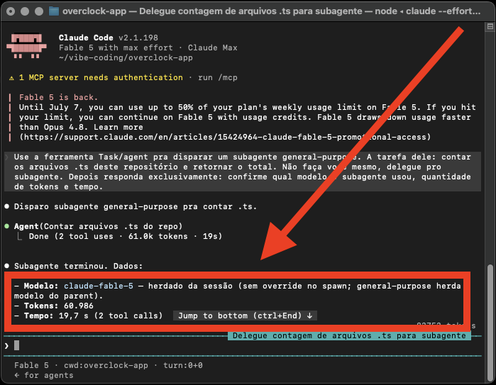This screenshot has height=385, width=496.
Task: Click the macOS zoom window button
Action: [39, 11]
